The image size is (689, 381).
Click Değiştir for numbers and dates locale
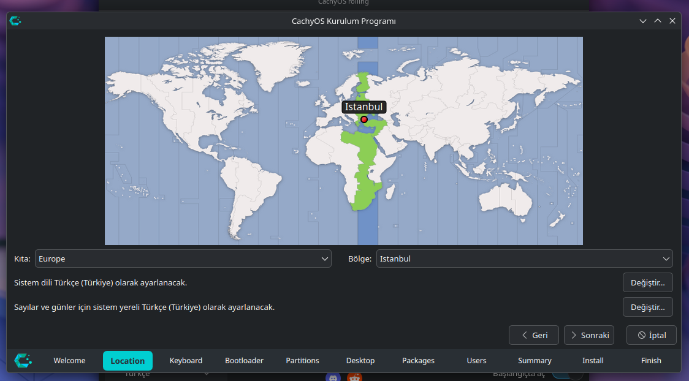tap(648, 307)
